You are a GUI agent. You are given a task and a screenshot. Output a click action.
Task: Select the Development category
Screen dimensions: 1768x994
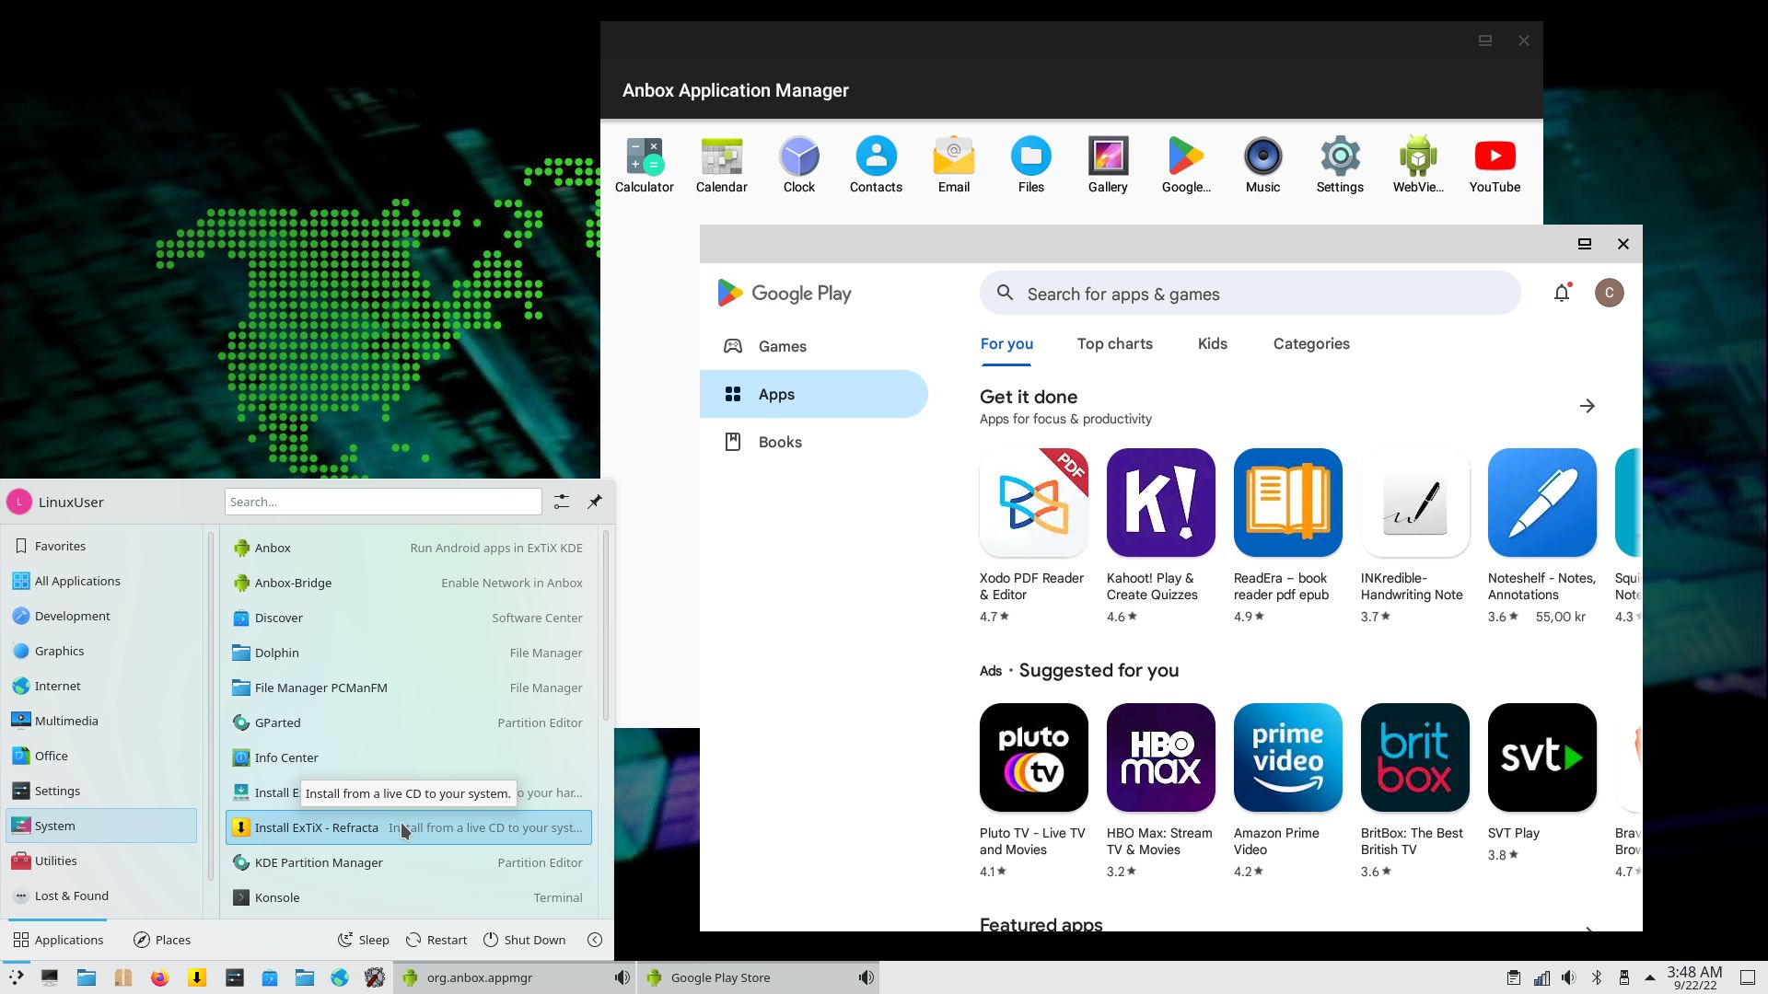101,616
